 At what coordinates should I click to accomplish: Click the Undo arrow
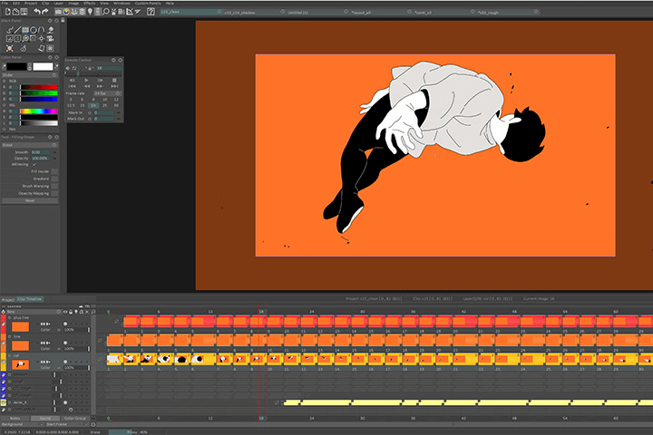(37, 12)
